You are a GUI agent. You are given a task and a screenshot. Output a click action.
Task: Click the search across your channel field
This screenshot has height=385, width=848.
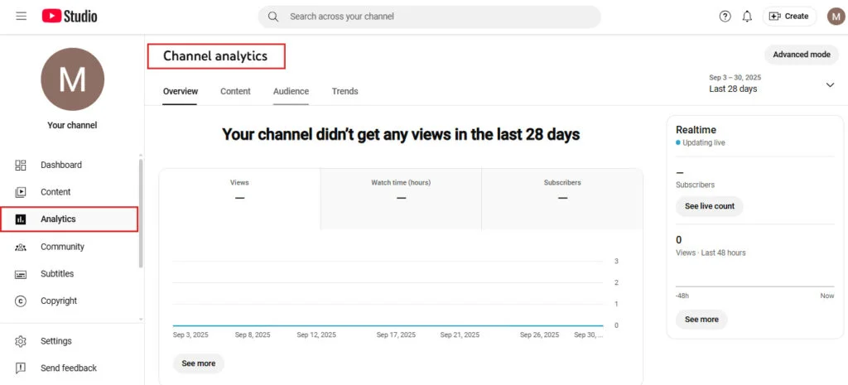point(429,17)
